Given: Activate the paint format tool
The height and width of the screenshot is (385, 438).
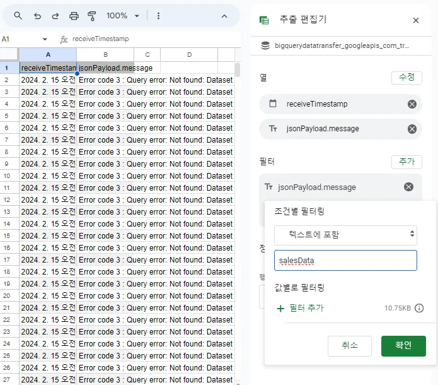Looking at the screenshot, I should [x=91, y=16].
